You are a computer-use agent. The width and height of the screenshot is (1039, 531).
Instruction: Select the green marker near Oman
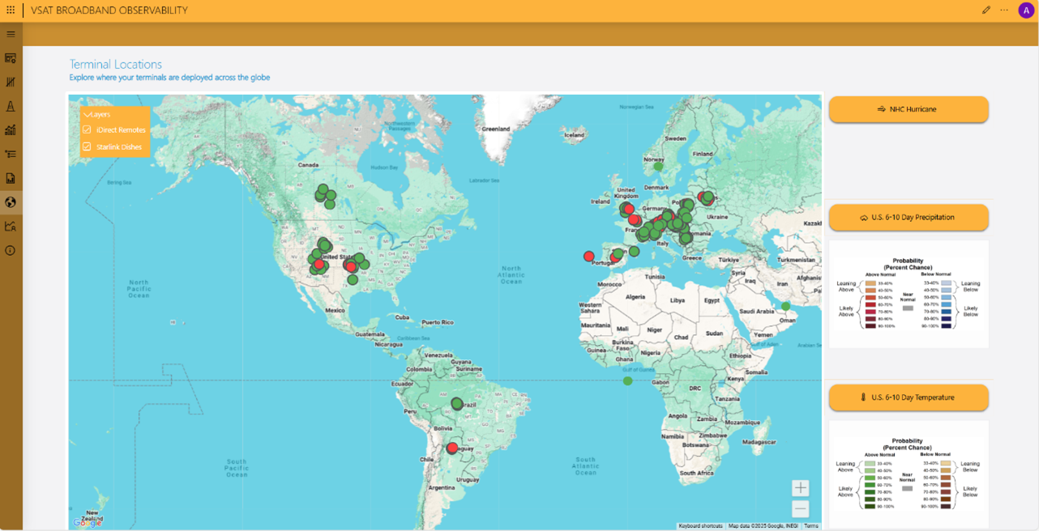(785, 306)
